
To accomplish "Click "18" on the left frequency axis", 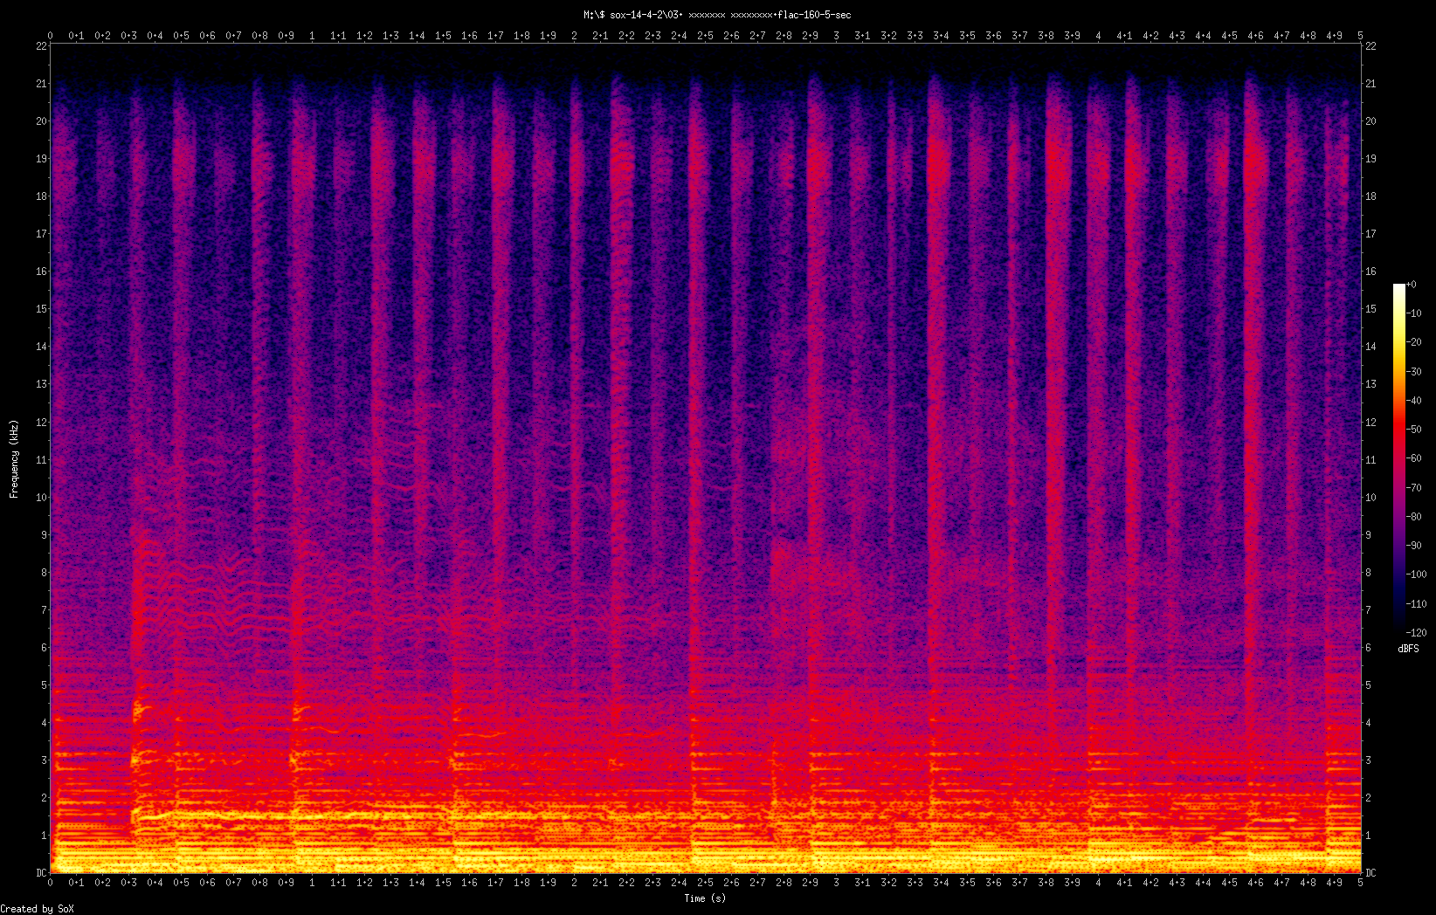I will click(x=41, y=196).
